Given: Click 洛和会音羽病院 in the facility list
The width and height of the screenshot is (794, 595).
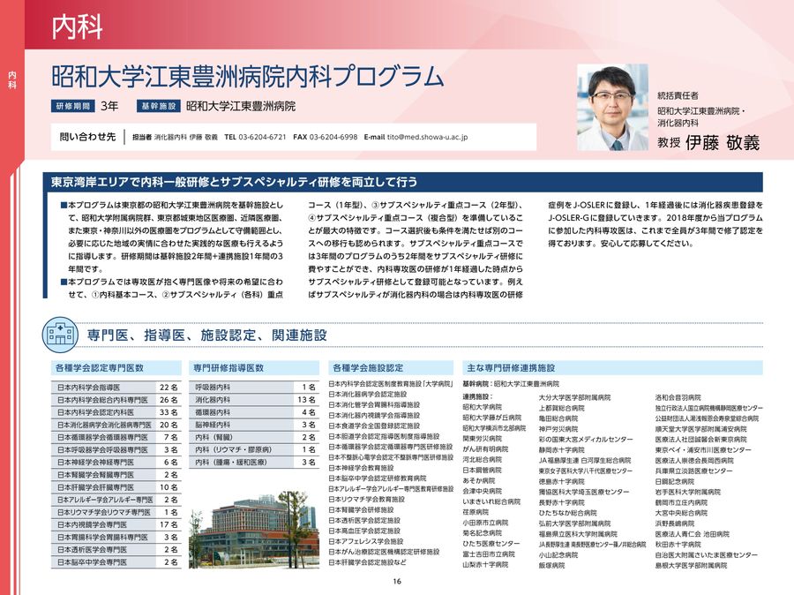Looking at the screenshot, I should (678, 398).
